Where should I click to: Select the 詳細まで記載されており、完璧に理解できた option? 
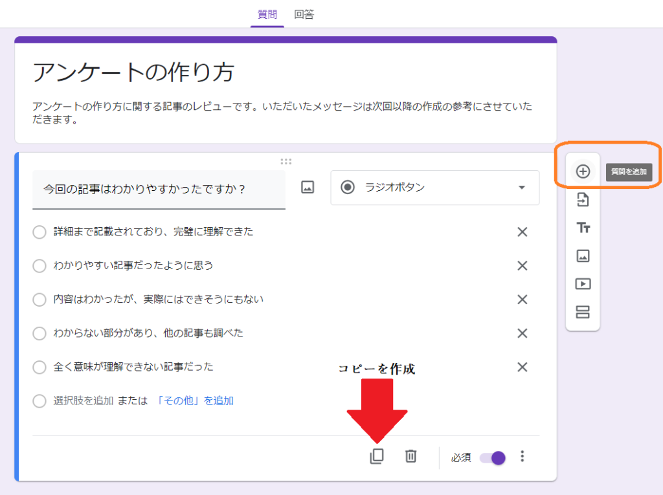[x=39, y=232]
